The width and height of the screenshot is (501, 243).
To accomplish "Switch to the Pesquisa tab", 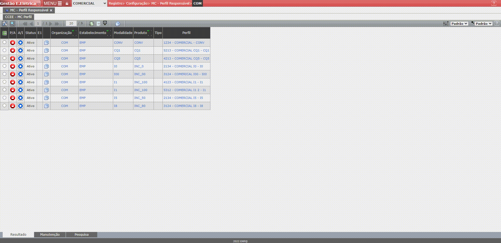I will pyautogui.click(x=81, y=235).
